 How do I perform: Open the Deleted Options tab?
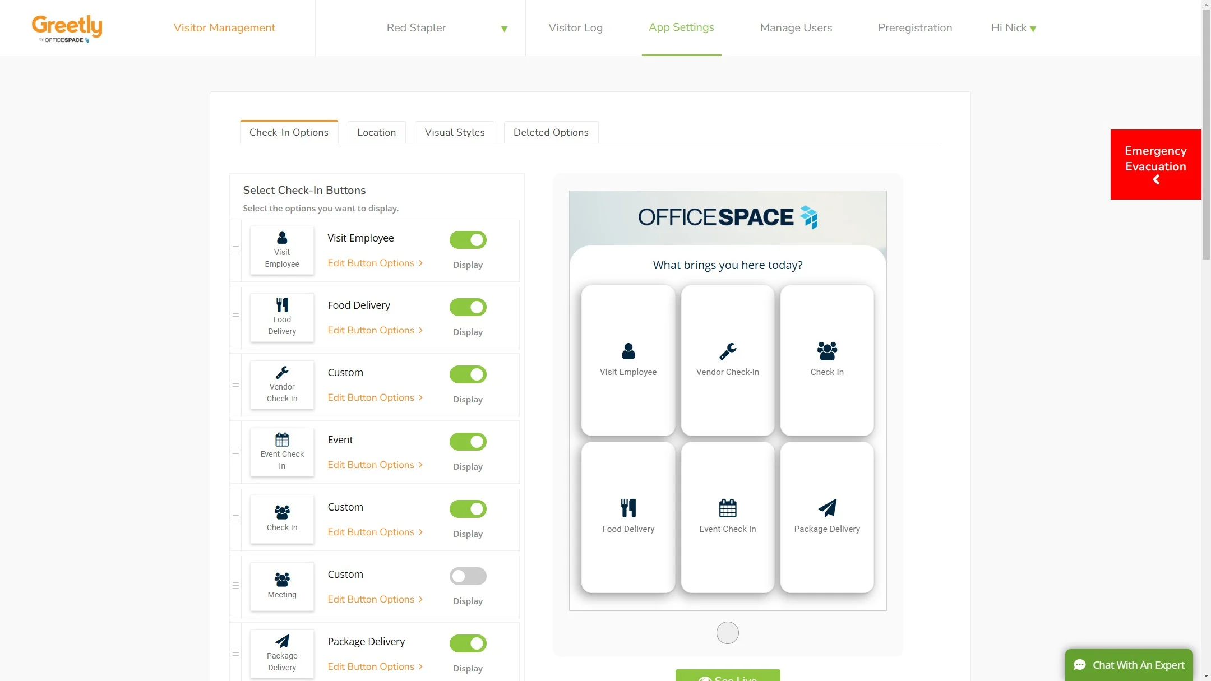click(x=551, y=133)
